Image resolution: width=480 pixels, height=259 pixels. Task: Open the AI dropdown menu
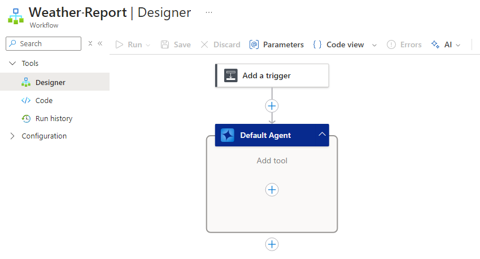(x=446, y=44)
